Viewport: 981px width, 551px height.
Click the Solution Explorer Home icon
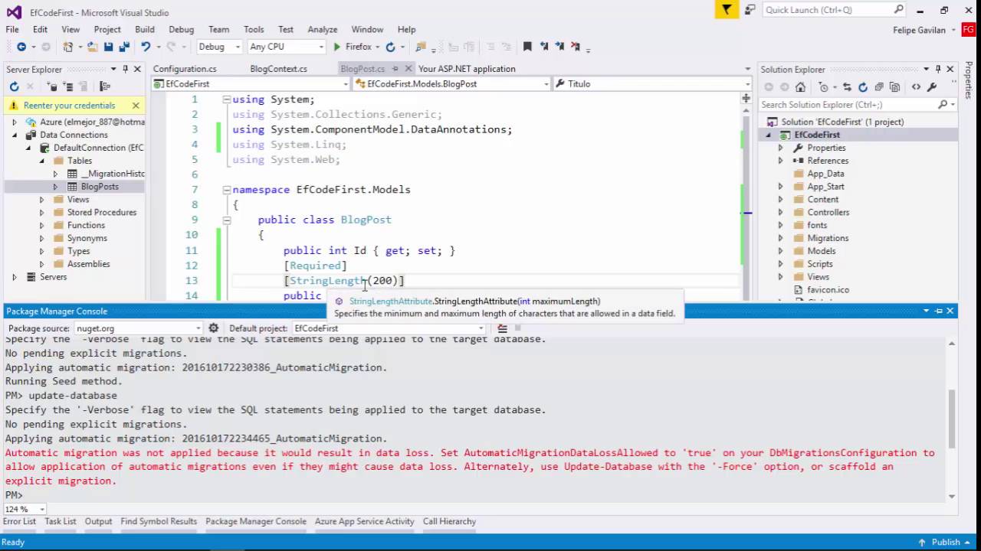(x=800, y=87)
